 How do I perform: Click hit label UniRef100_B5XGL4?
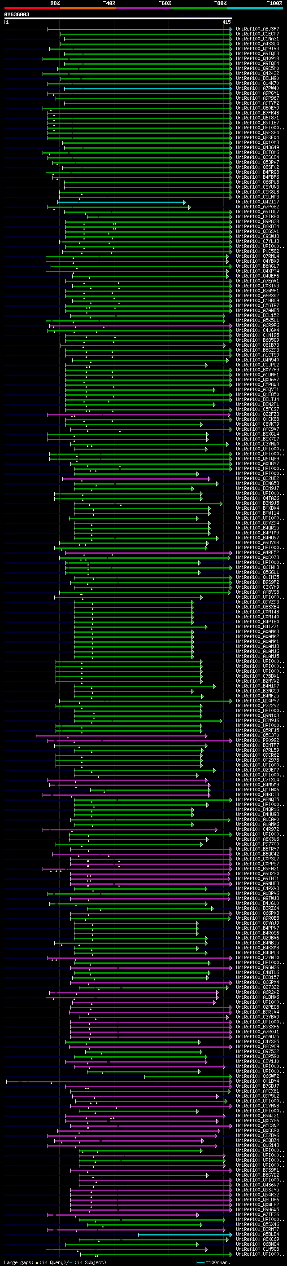pos(257,434)
